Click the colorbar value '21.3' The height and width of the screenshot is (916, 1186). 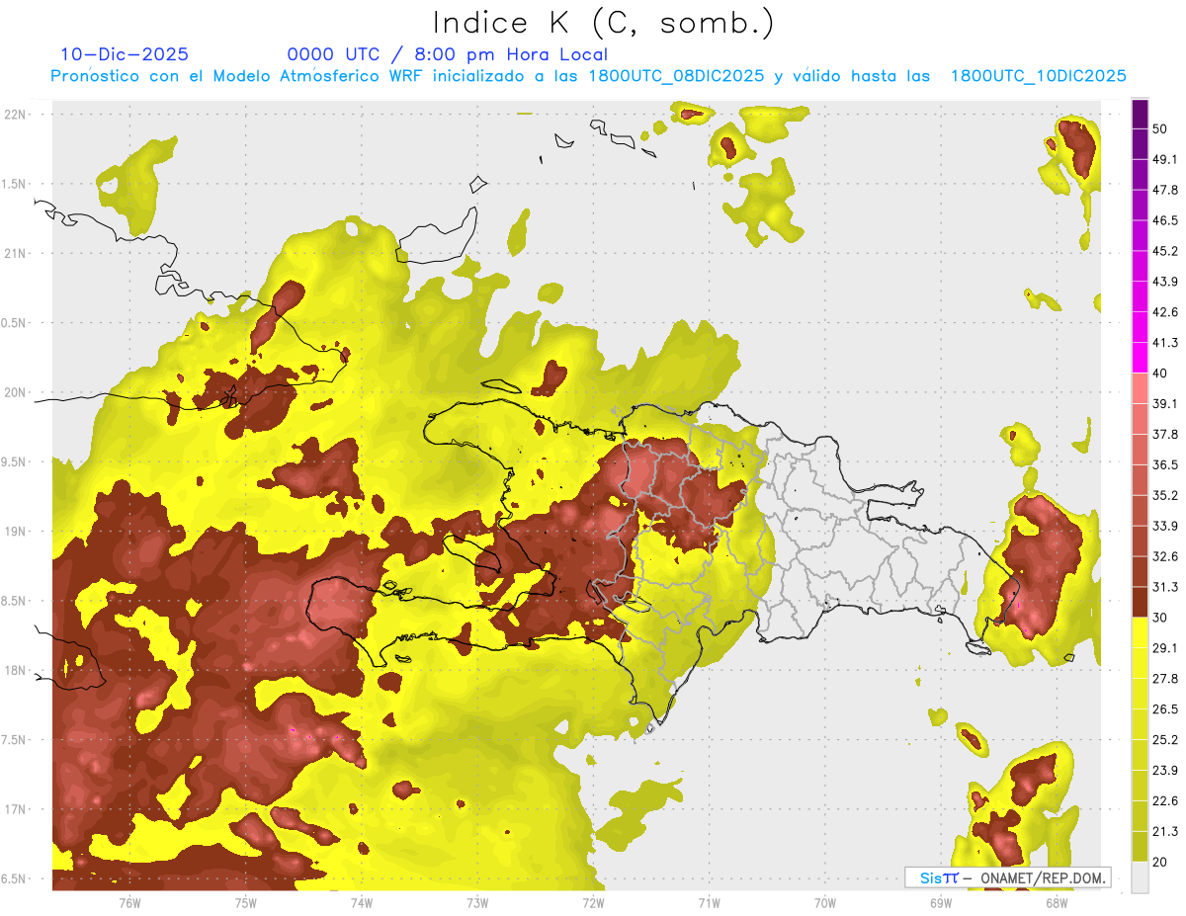(x=1164, y=832)
